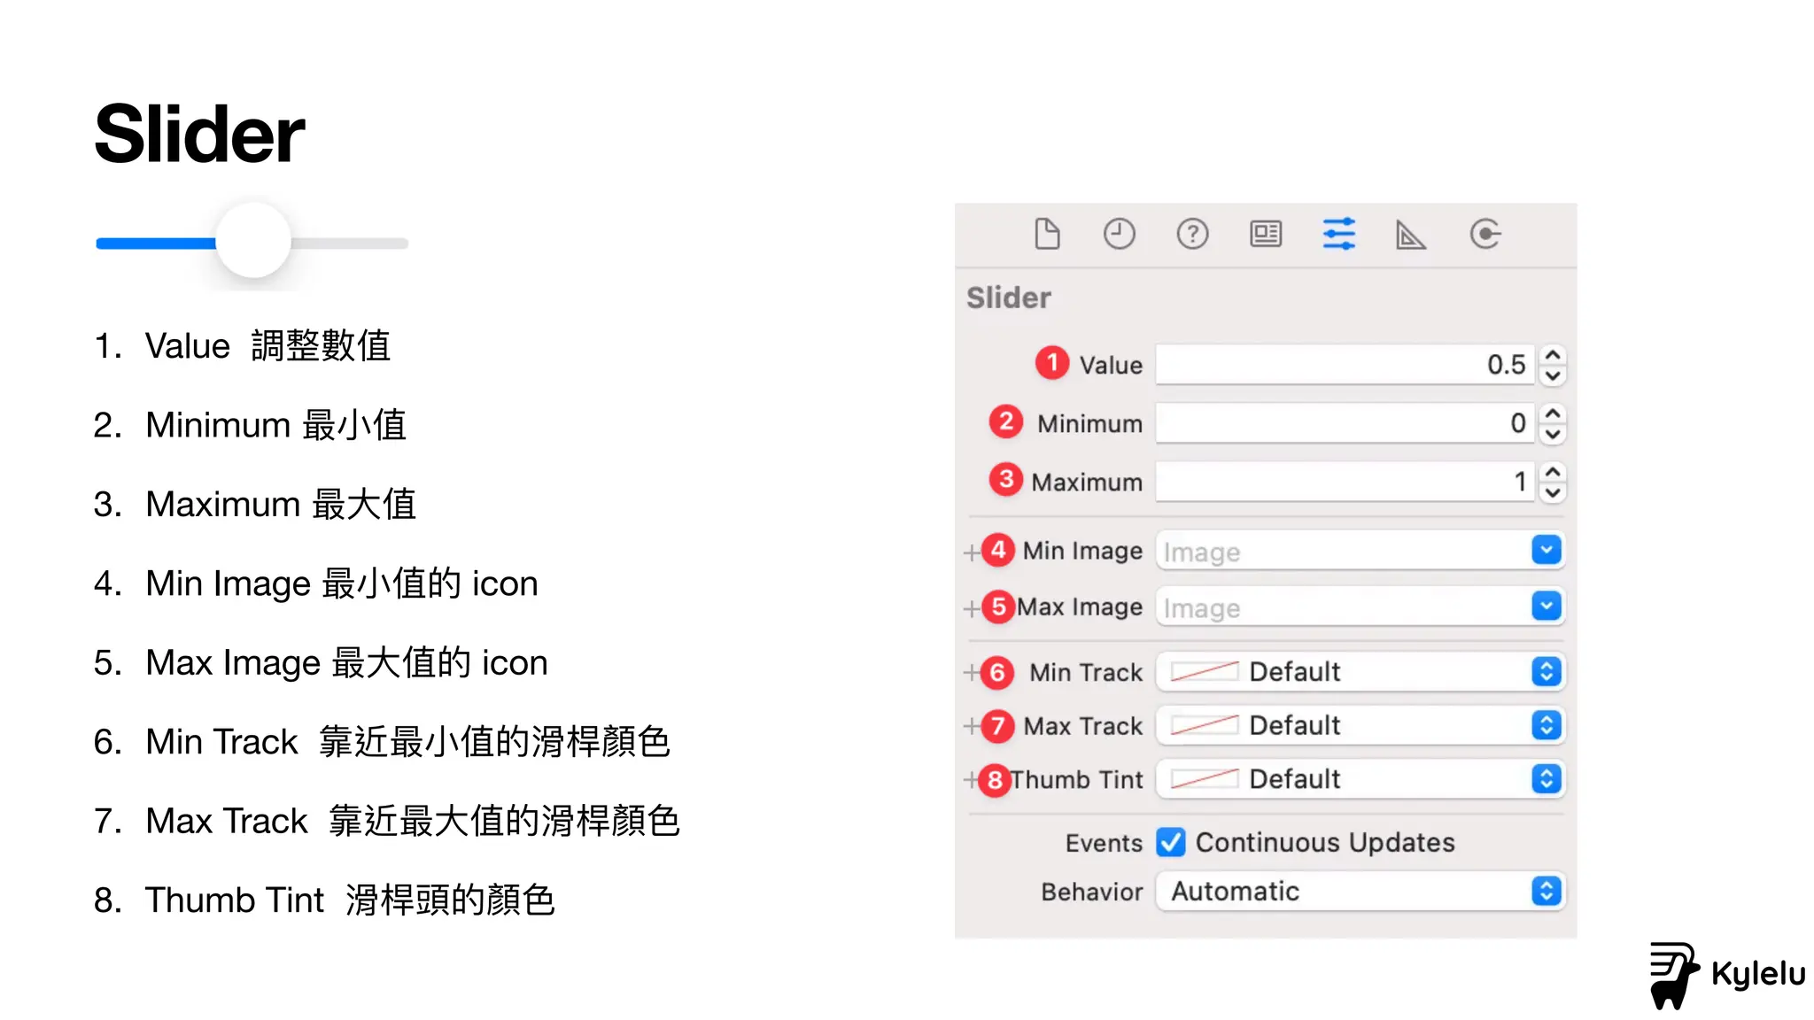Click the list text 'Maximum 最大值'
Screen dimensions: 1814x1020
pos(281,504)
